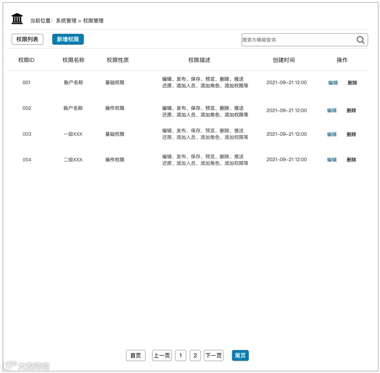Edit permission row 001

click(x=333, y=83)
